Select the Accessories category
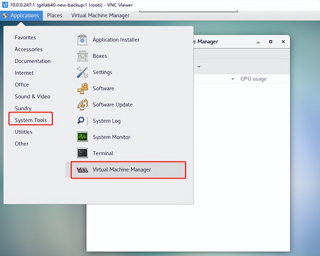The image size is (320, 256). [x=29, y=49]
